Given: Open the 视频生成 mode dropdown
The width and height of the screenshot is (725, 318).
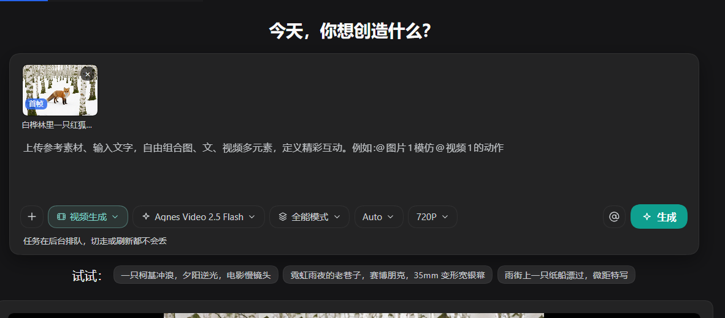Looking at the screenshot, I should coord(88,216).
